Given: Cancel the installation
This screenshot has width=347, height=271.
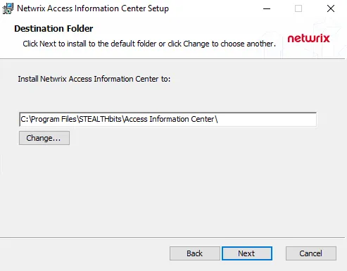Looking at the screenshot, I should (x=311, y=253).
